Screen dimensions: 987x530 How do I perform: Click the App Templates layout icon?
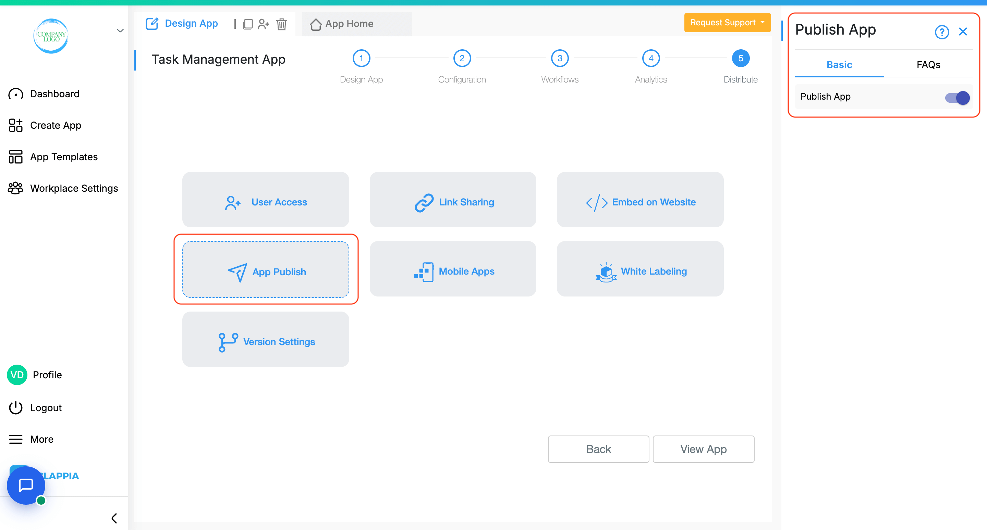click(16, 157)
